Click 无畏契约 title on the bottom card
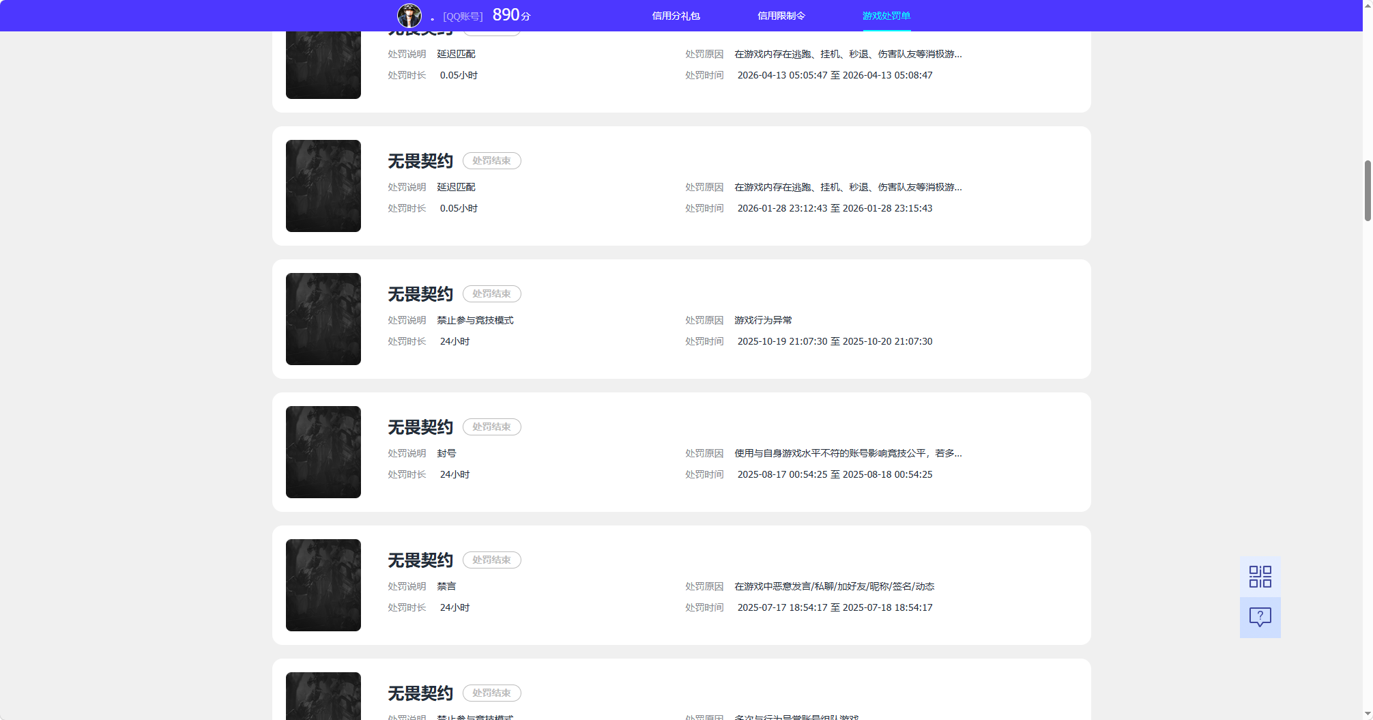This screenshot has height=720, width=1373. (x=420, y=693)
